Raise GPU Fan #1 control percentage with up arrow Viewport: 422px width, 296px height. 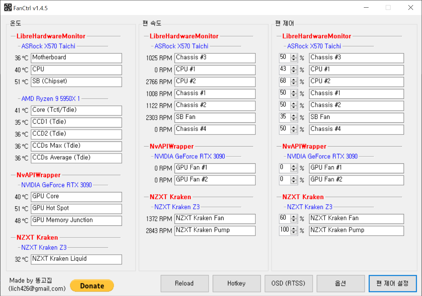294,166
